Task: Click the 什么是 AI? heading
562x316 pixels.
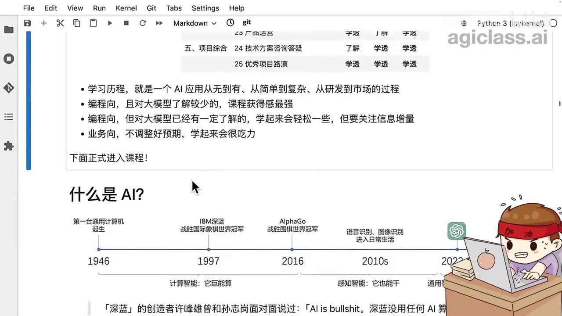Action: [x=107, y=194]
